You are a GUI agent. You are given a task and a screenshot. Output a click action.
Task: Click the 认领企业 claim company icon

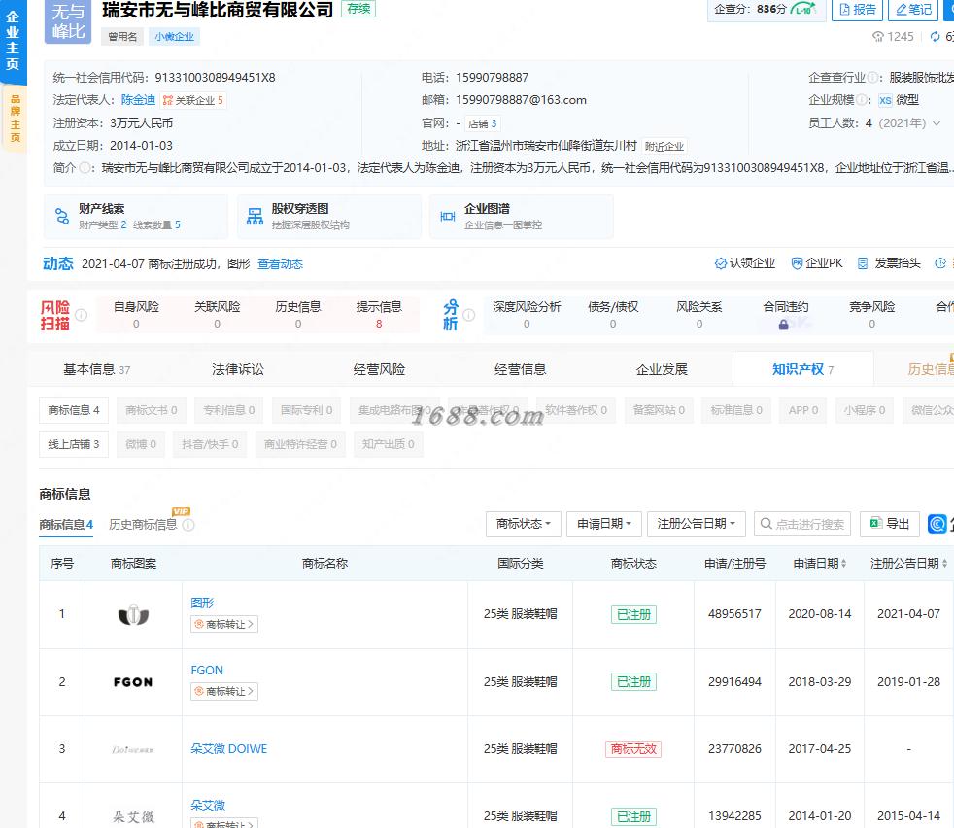point(721,263)
